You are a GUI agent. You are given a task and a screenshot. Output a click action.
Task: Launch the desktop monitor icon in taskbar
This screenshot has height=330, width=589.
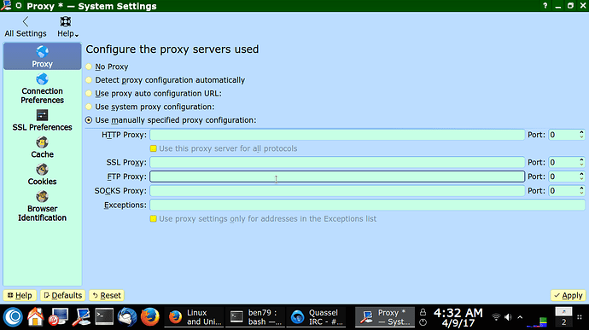pyautogui.click(x=58, y=317)
